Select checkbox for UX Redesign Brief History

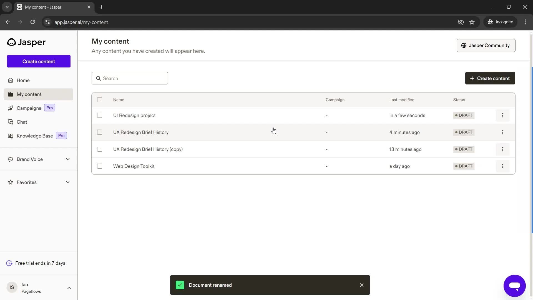(99, 132)
